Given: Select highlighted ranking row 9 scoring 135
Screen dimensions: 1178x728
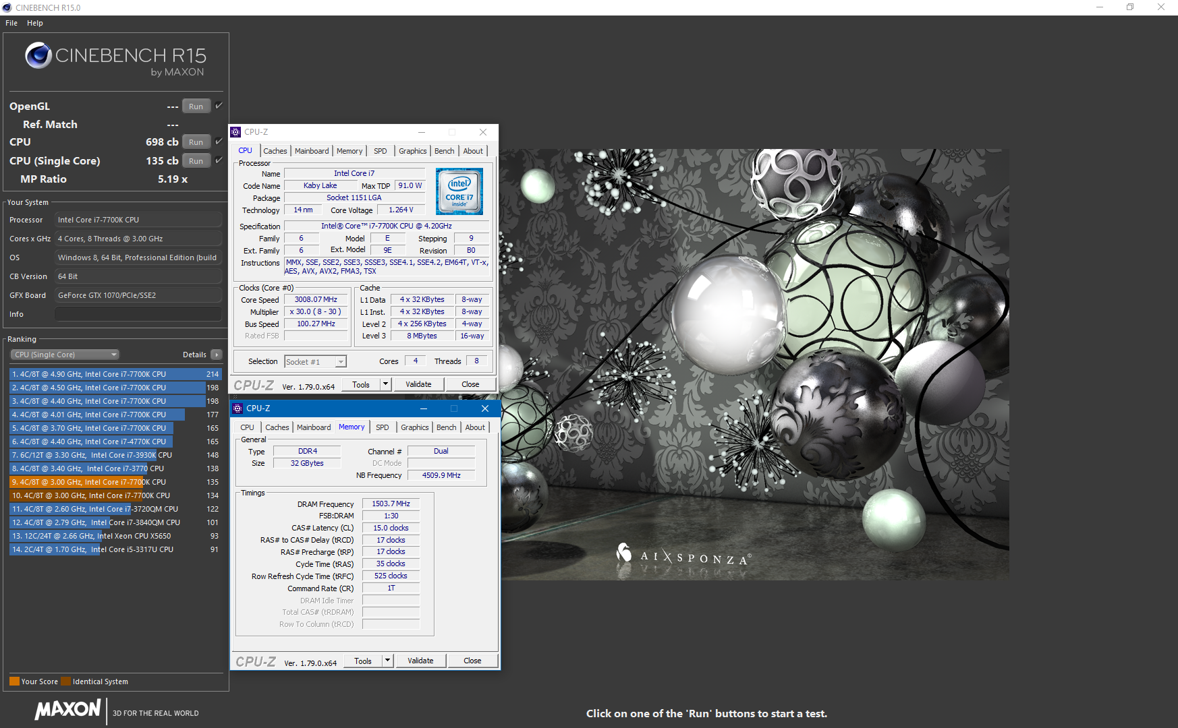Looking at the screenshot, I should 115,482.
